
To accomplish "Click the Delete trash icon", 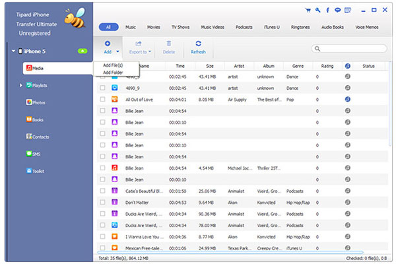I will pos(169,44).
